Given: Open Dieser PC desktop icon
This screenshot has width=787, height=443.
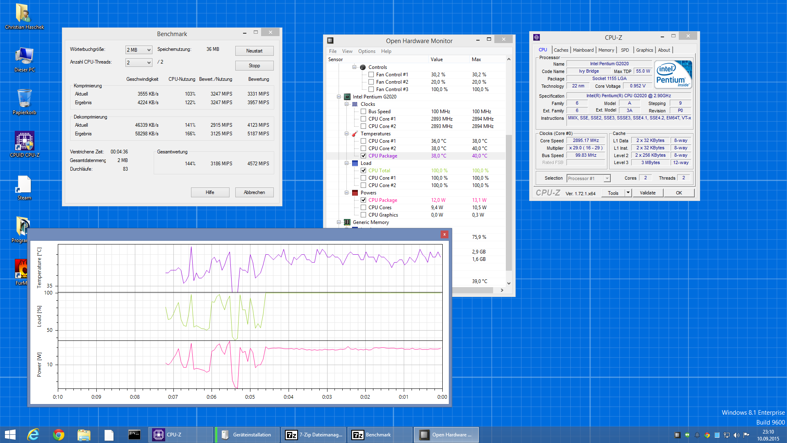Looking at the screenshot, I should pyautogui.click(x=24, y=59).
